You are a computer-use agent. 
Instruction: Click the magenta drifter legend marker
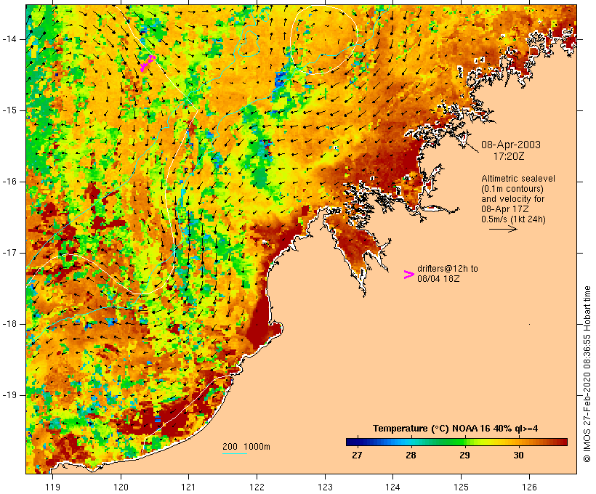408,275
